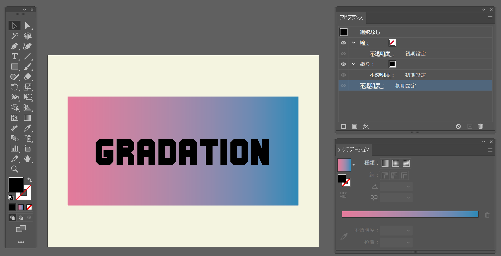Select the Type tool
The height and width of the screenshot is (256, 501).
(14, 56)
